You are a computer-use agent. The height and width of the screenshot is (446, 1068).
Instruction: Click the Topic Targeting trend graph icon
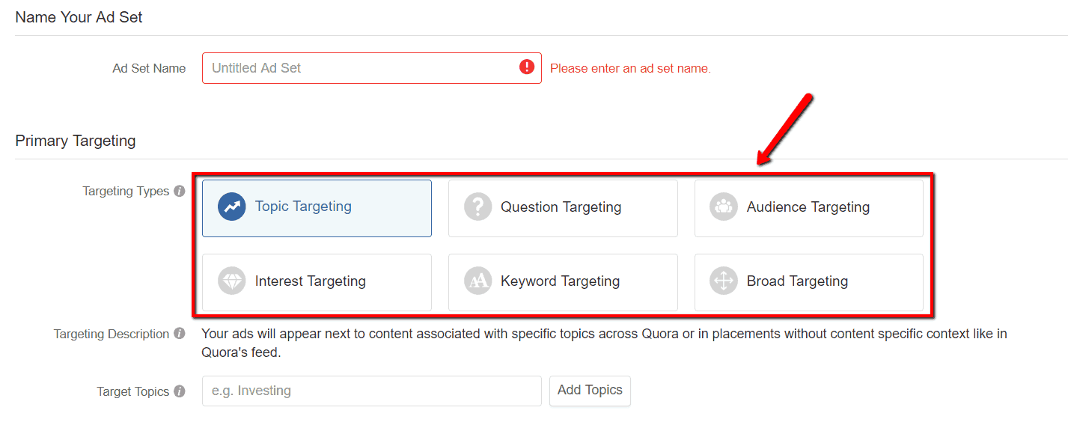tap(232, 206)
